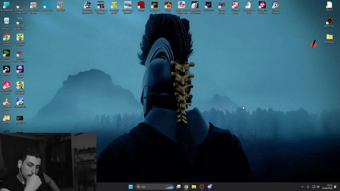Select Euro Truck Simulator 2 shortcut
Viewport: 340px width, 191px height.
87,7
